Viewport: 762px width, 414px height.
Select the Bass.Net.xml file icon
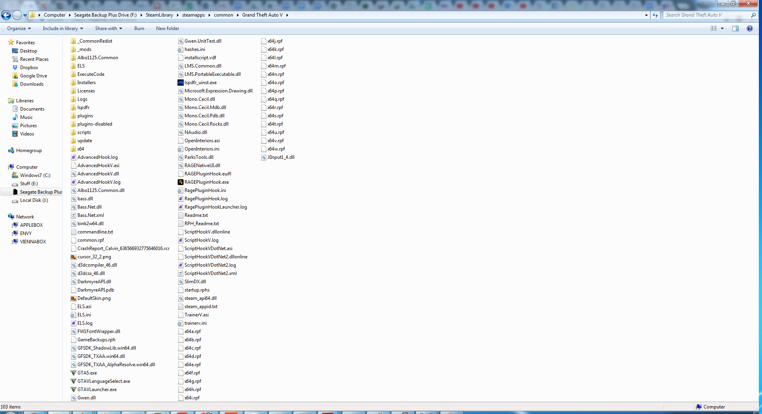click(x=74, y=215)
